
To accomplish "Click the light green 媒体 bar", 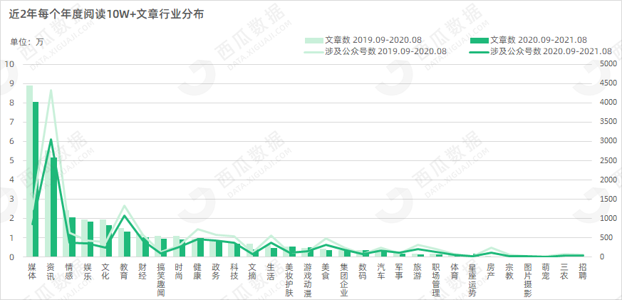I will tap(29, 170).
